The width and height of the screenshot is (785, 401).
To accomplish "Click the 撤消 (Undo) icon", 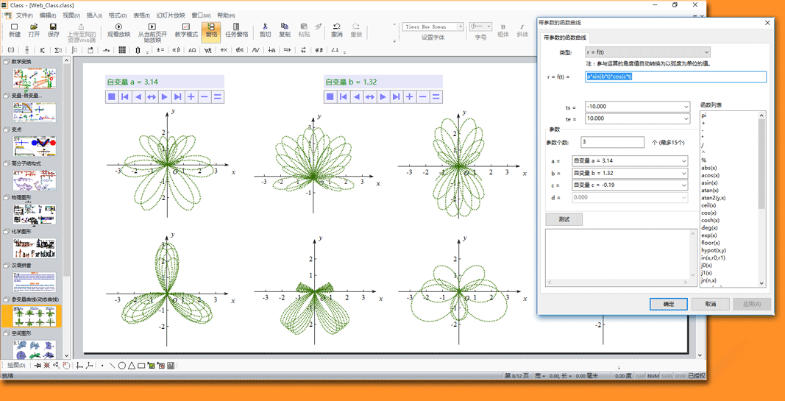I will point(336,29).
